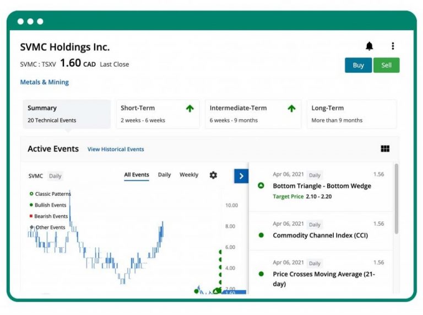Toggle Classic Patterns legend item
This screenshot has width=423, height=315.
[x=50, y=194]
